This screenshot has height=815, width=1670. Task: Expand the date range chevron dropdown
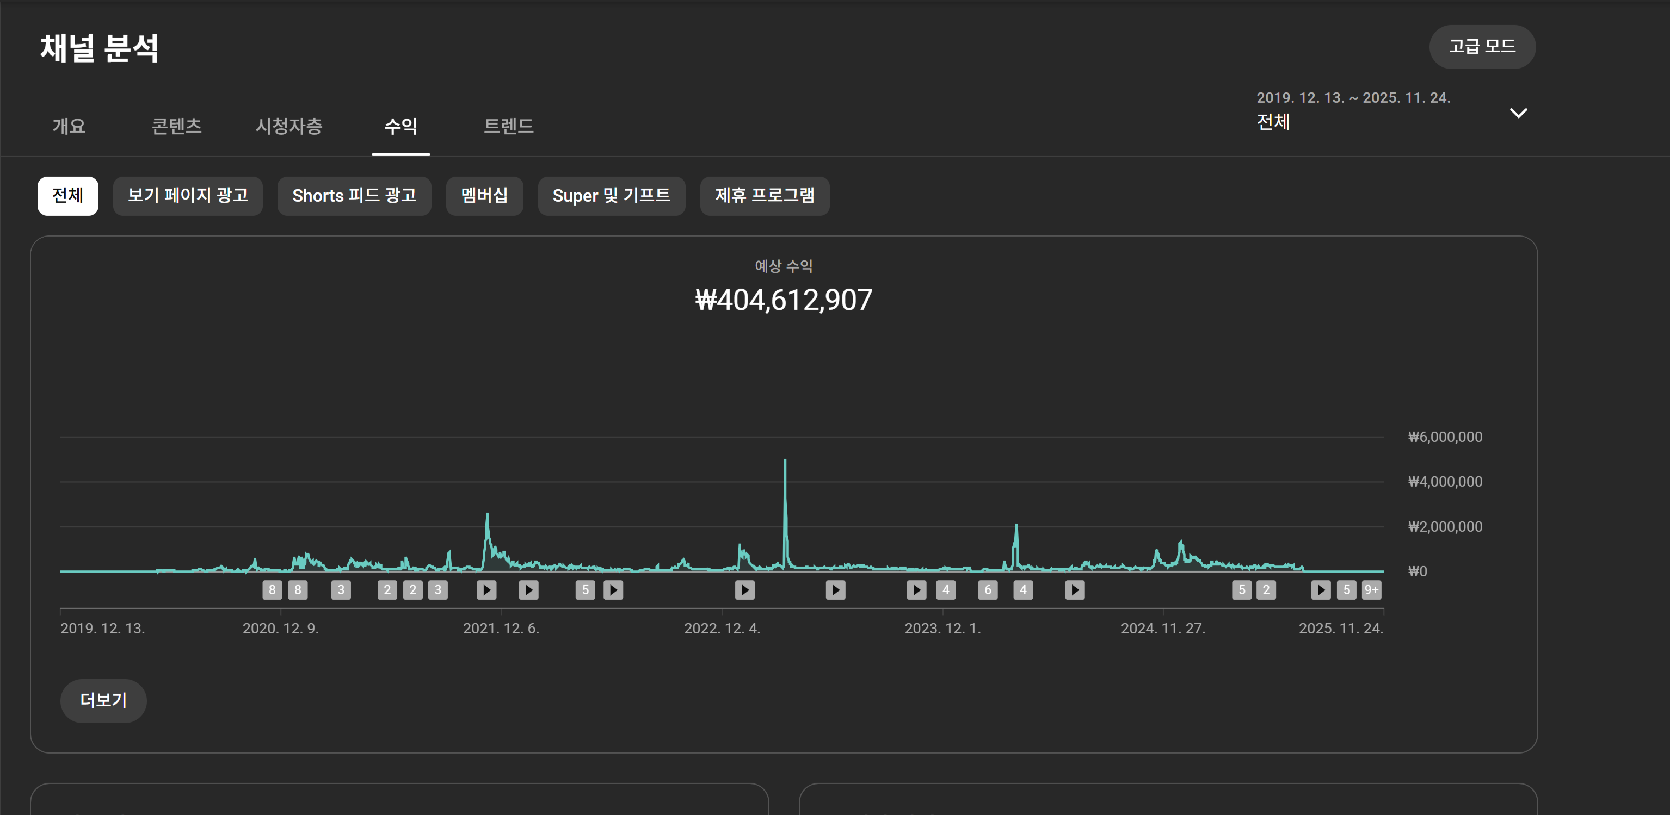1518,114
